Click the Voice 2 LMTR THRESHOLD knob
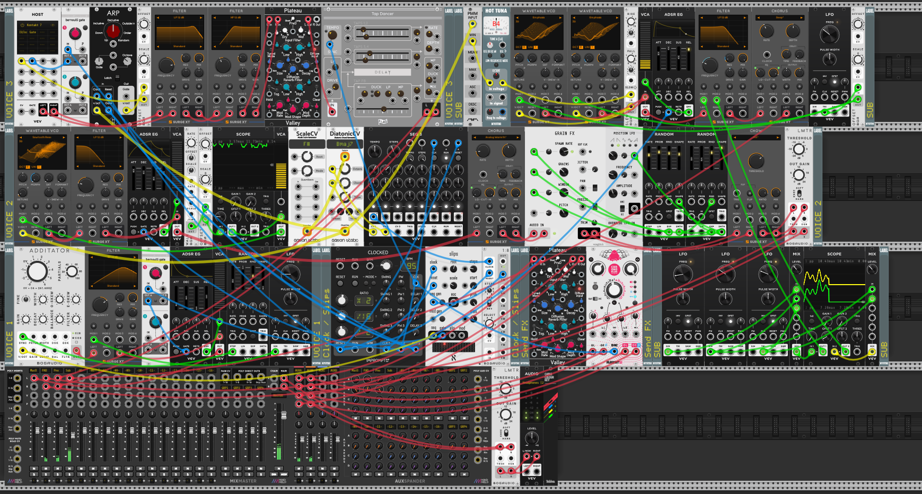This screenshot has width=922, height=494. click(799, 149)
